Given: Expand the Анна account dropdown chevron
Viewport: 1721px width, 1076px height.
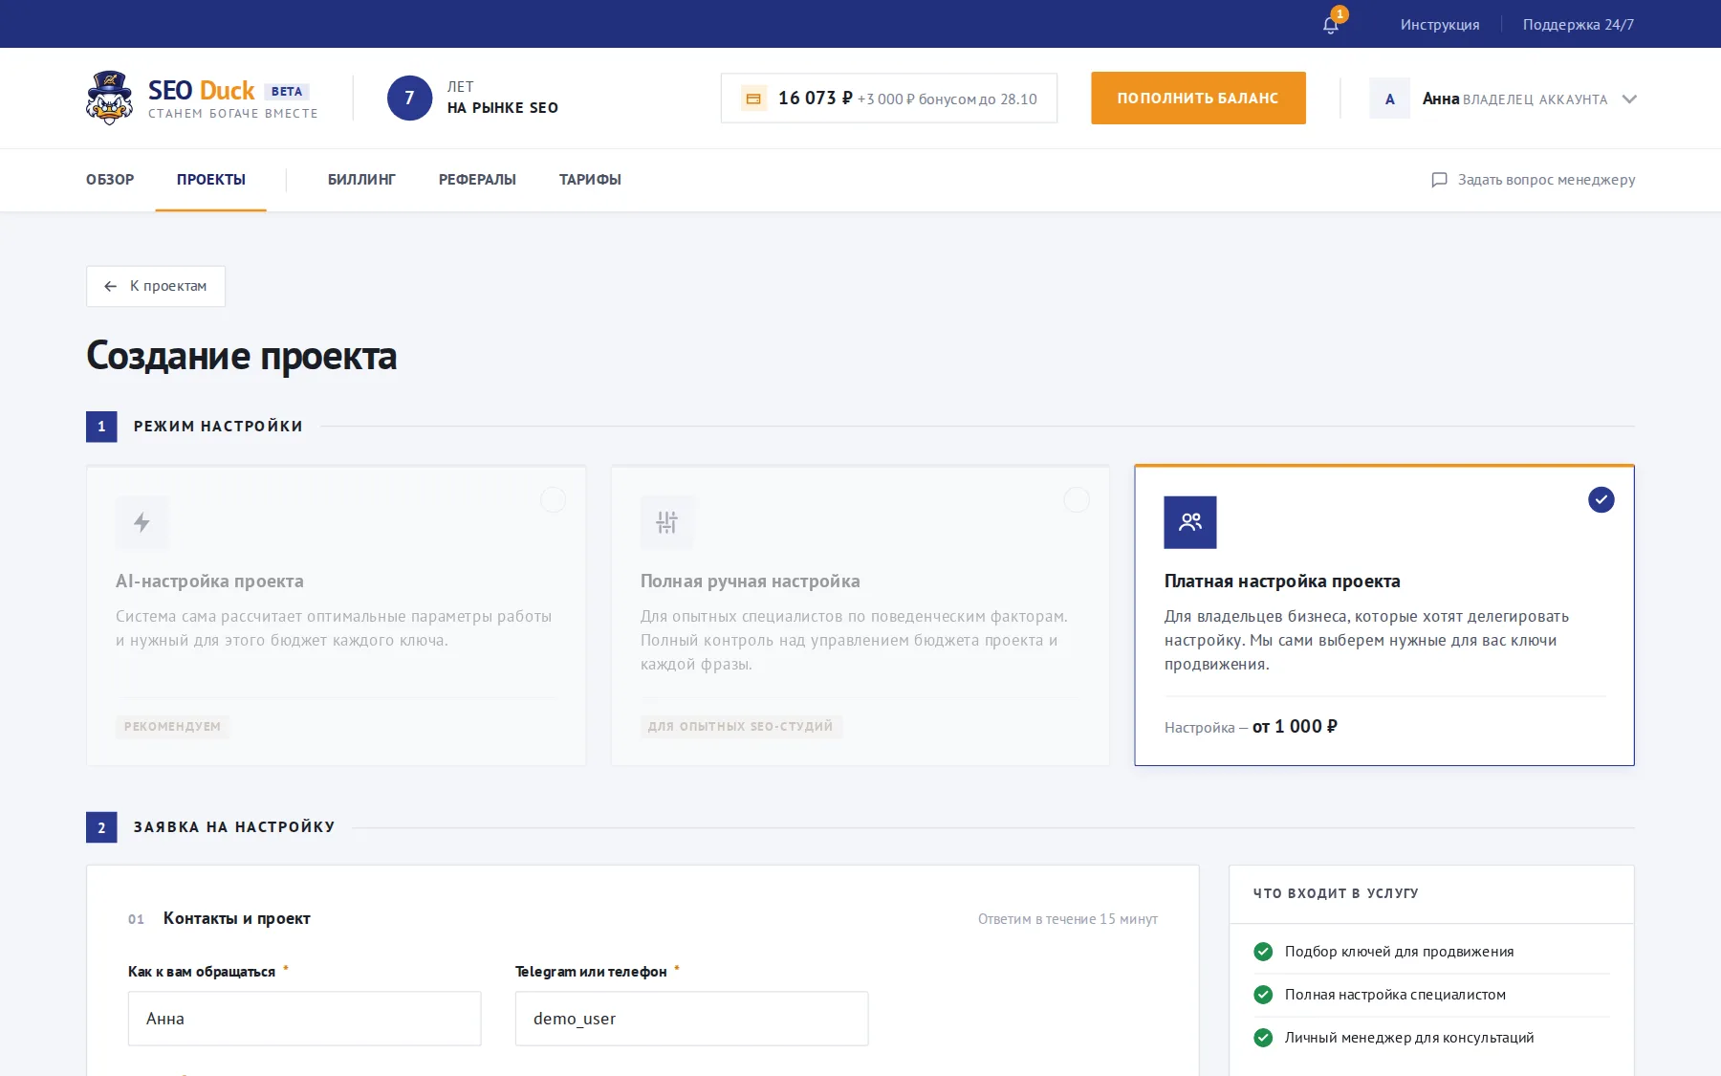Looking at the screenshot, I should (1629, 99).
